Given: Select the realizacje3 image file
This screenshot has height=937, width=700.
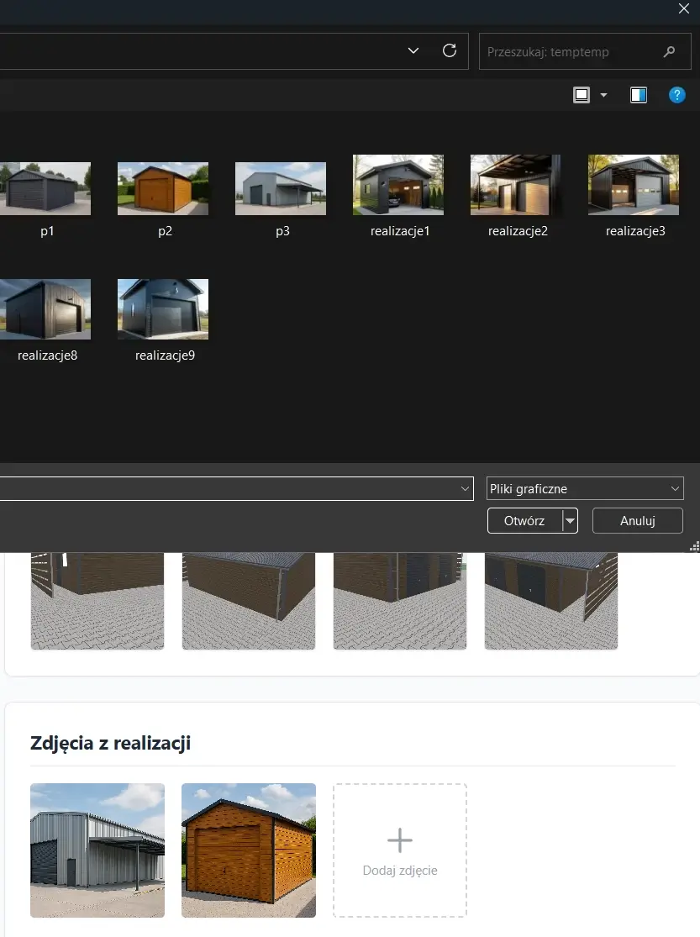Looking at the screenshot, I should (x=634, y=197).
